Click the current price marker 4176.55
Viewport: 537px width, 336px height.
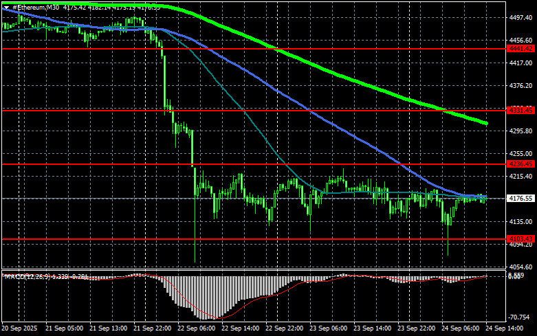coord(520,199)
